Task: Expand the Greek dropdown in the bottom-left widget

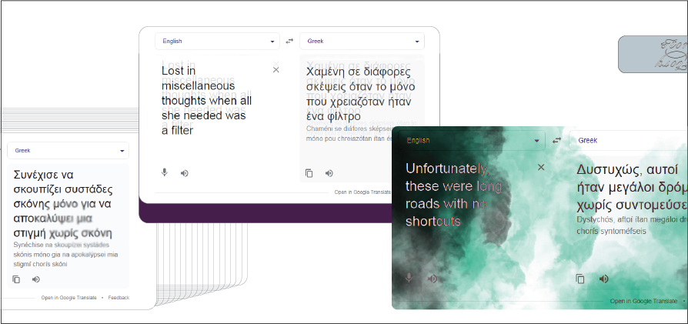Action: (x=68, y=151)
